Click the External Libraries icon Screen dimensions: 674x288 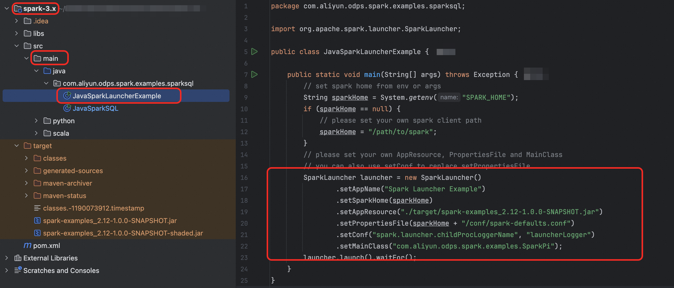click(x=18, y=258)
